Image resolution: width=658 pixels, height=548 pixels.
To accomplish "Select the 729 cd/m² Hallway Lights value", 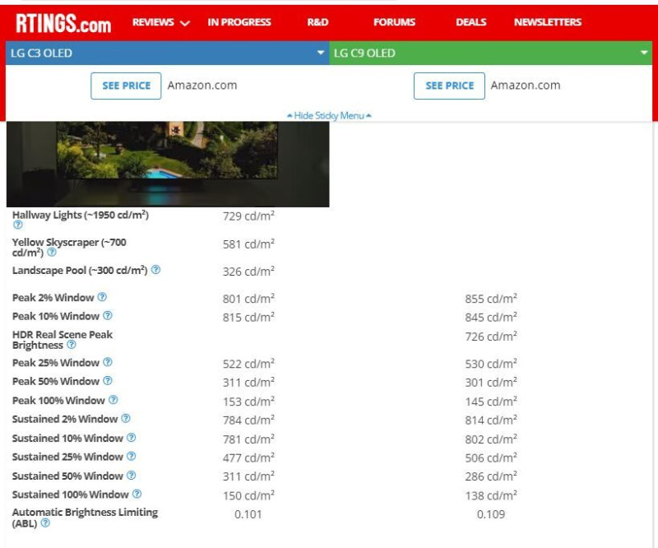I will click(248, 216).
